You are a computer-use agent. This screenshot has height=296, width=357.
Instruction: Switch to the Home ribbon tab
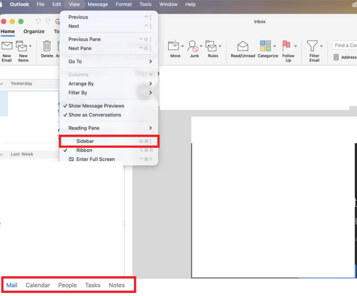click(x=8, y=31)
